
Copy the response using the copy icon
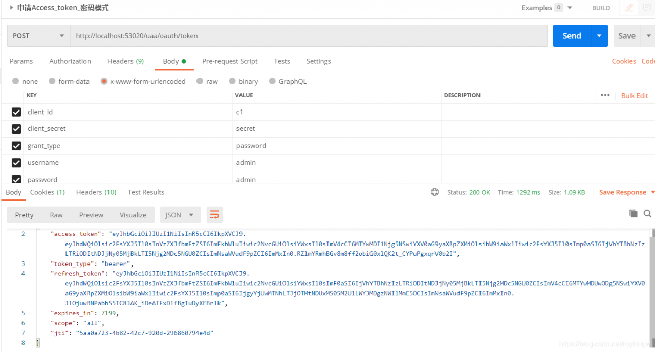[x=634, y=214]
